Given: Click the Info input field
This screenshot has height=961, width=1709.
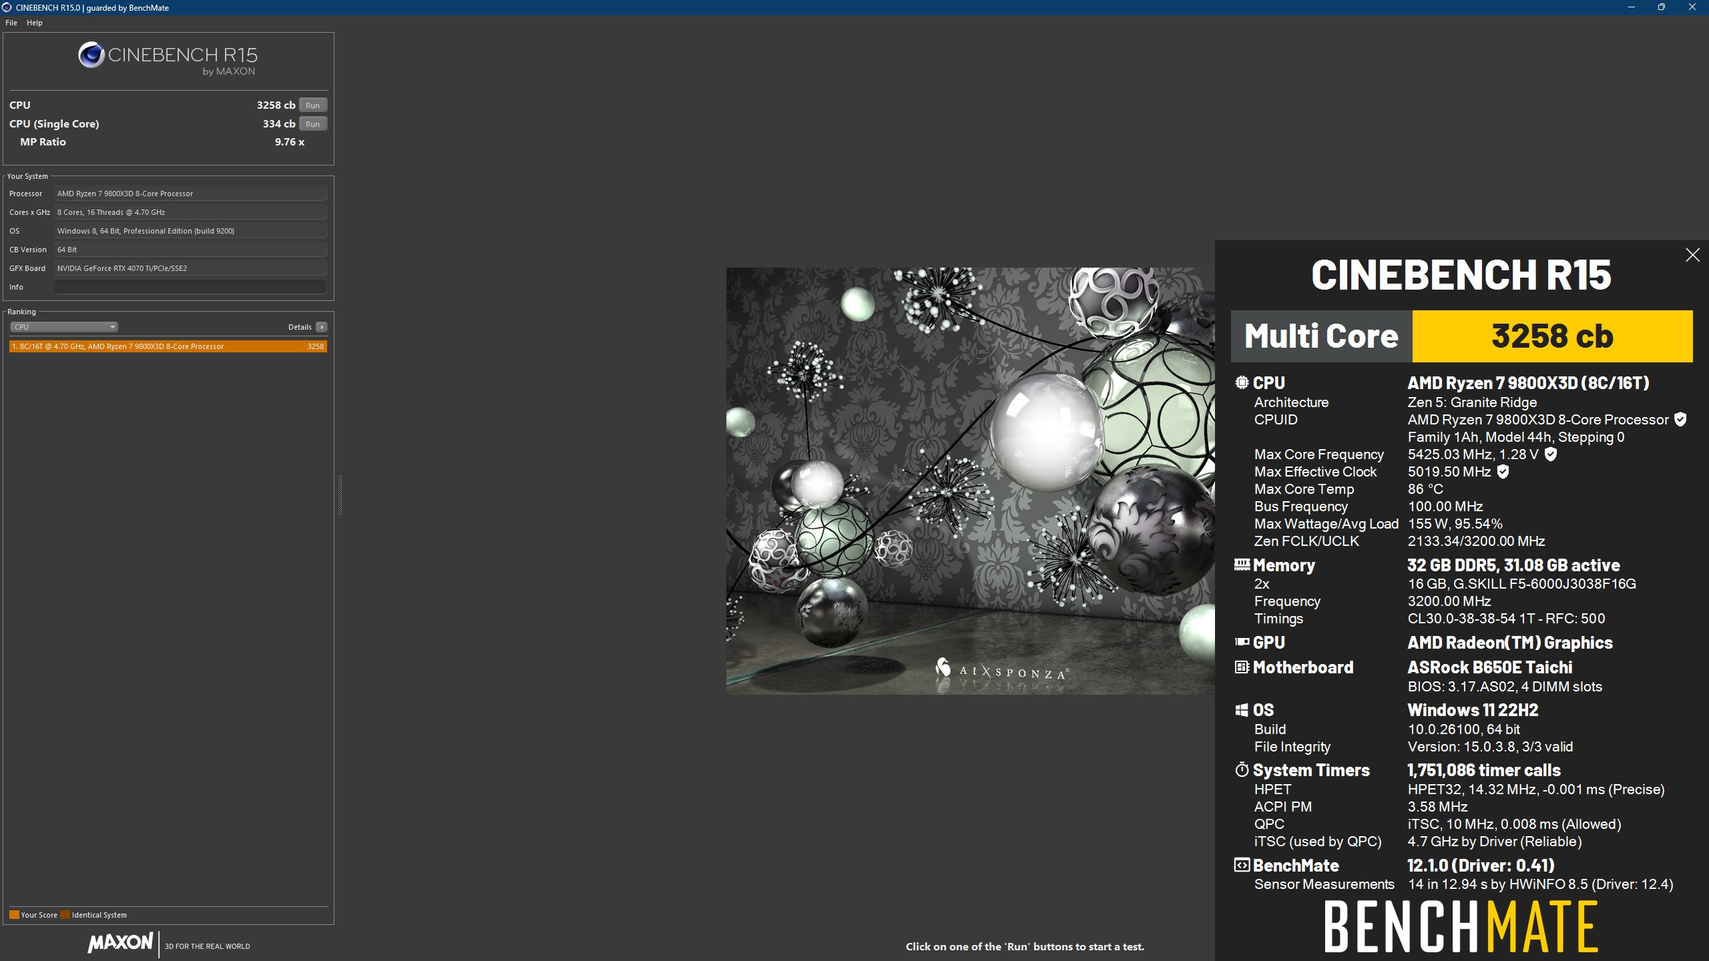Looking at the screenshot, I should (190, 287).
